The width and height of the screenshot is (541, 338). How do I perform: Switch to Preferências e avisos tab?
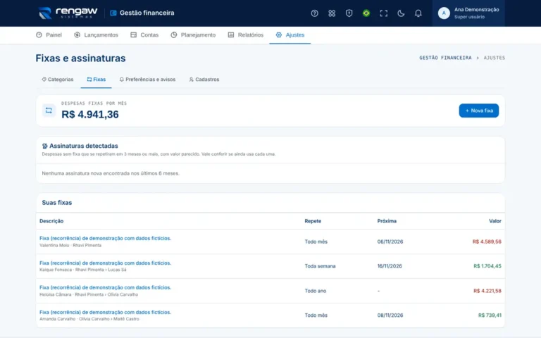(x=147, y=80)
